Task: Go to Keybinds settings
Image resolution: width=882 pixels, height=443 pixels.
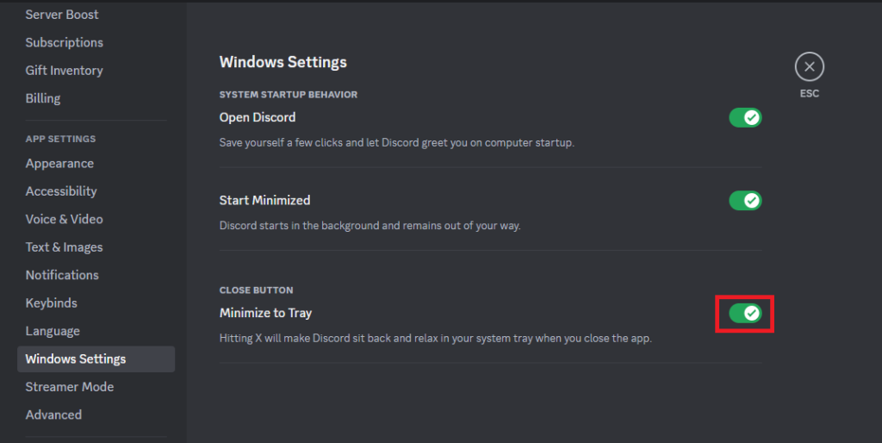Action: click(x=51, y=303)
